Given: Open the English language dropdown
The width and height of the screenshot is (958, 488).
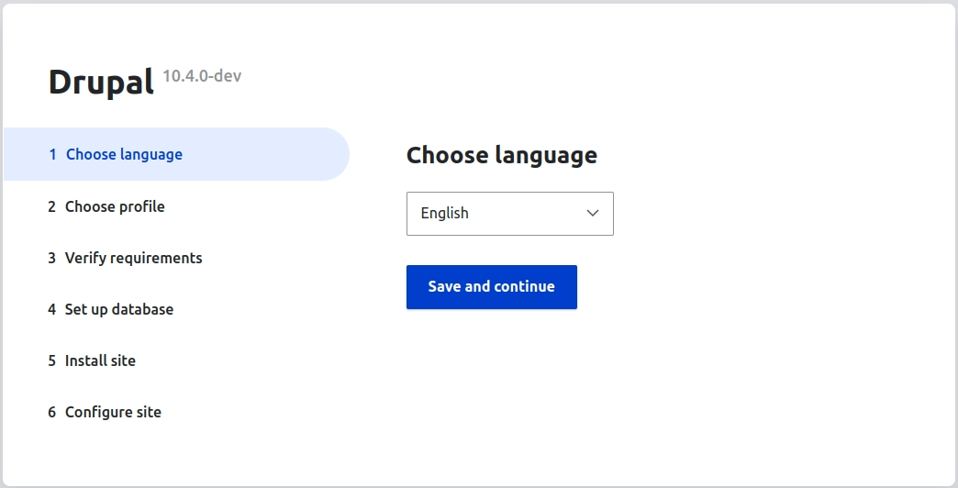Looking at the screenshot, I should point(509,214).
